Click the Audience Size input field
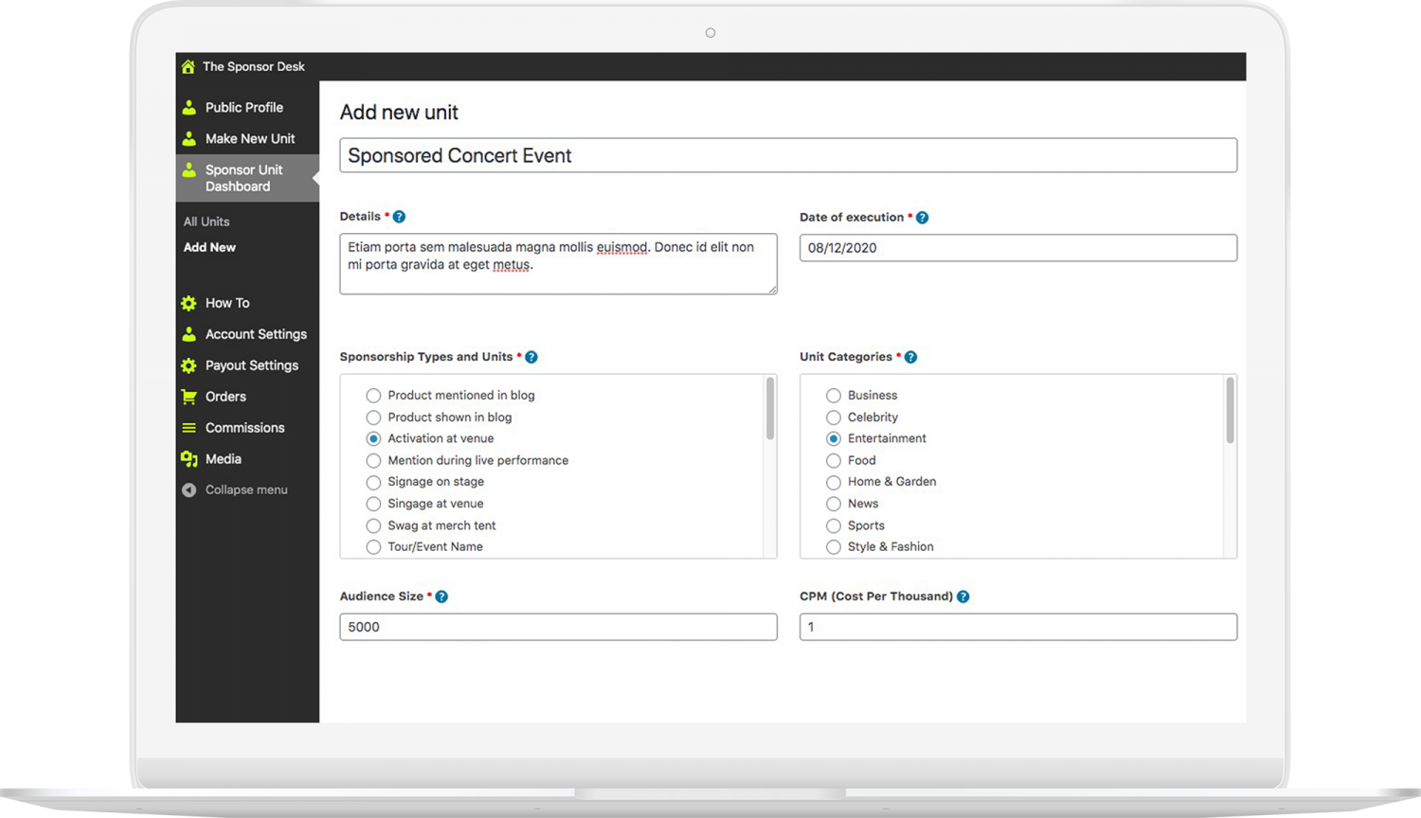Screen dimensions: 1421x818 click(x=558, y=627)
